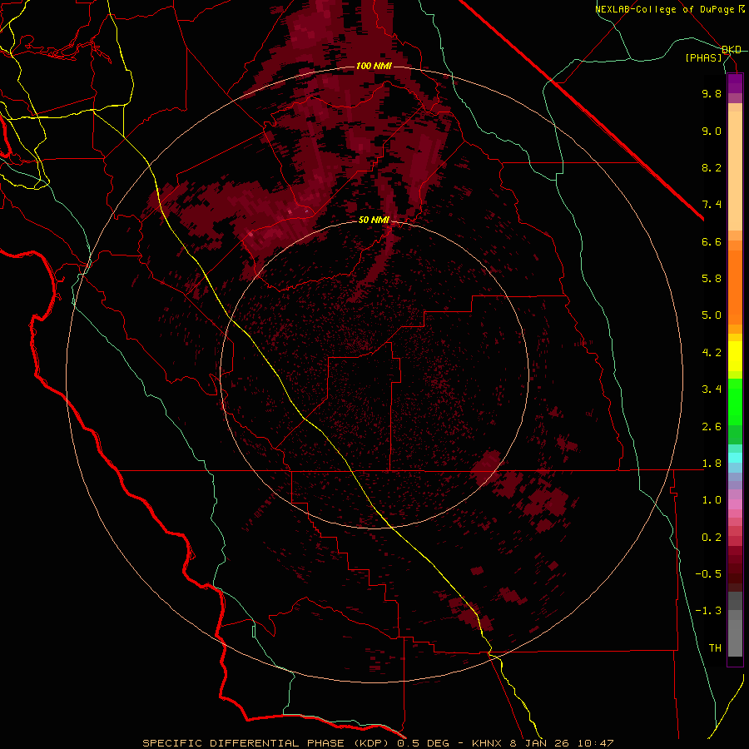Click the purple swatch atop the color bar

[735, 83]
